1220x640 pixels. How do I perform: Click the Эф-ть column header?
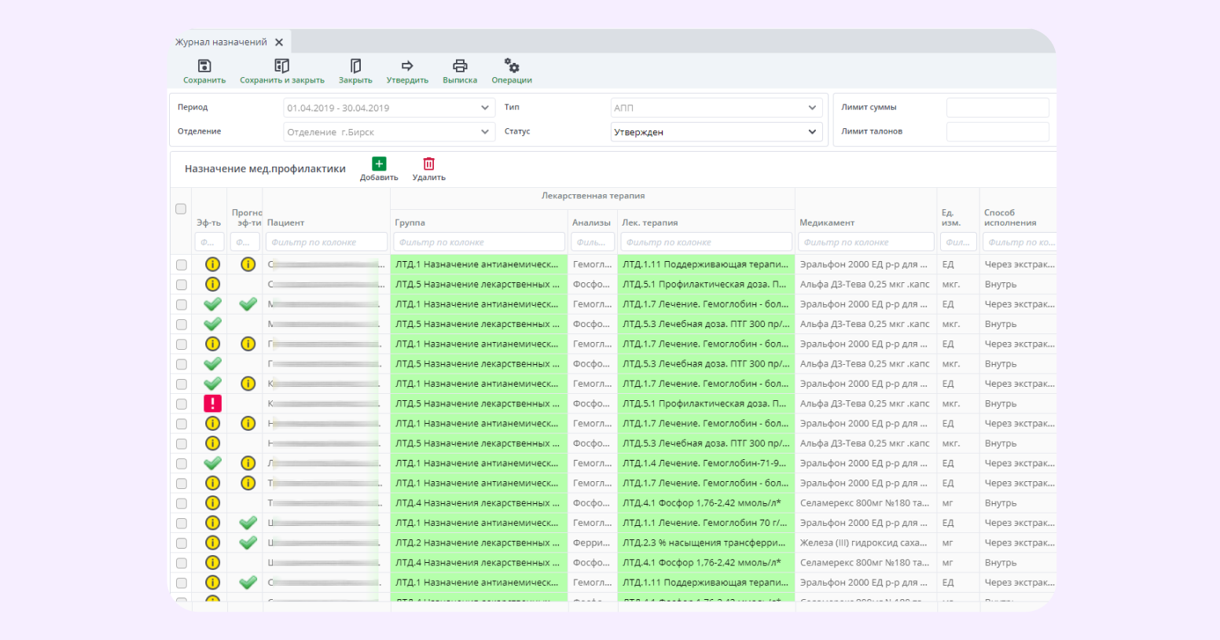(209, 223)
